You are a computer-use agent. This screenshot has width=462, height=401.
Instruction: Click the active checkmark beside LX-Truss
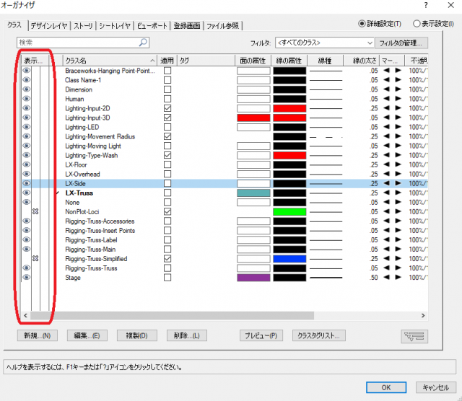[56, 193]
